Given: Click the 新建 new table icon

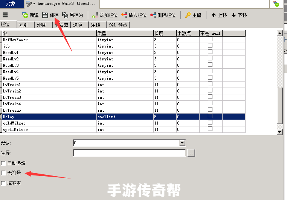Looking at the screenshot, I should [x=25, y=15].
